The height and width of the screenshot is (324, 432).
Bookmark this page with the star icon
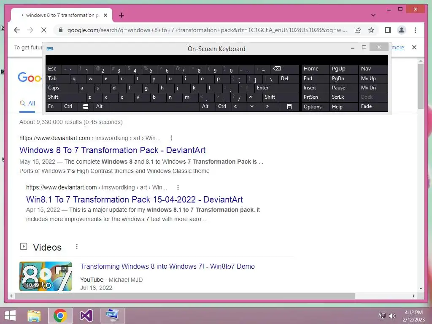click(371, 30)
